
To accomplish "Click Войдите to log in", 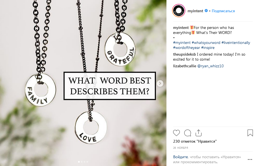I will click(x=180, y=157).
